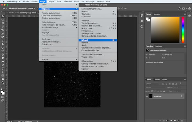Open the Couleur panel options menu

pos(185,14)
